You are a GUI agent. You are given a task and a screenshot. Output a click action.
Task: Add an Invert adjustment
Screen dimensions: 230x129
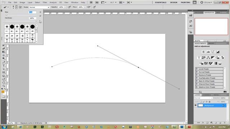pos(201,63)
